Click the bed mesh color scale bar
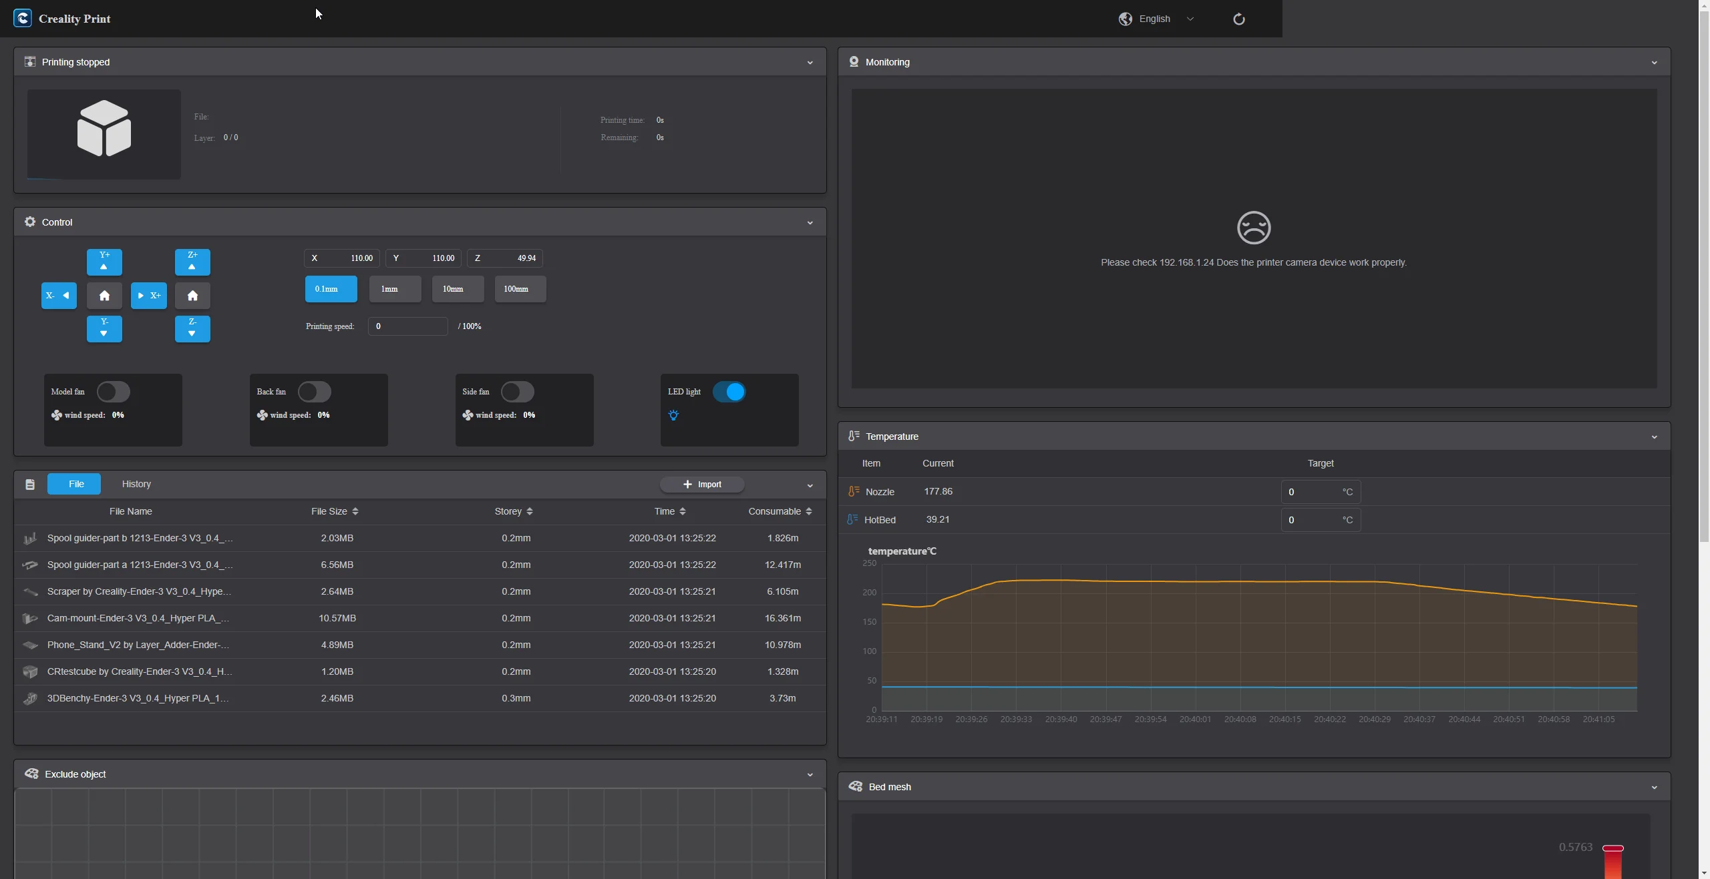Image resolution: width=1710 pixels, height=879 pixels. 1612,863
